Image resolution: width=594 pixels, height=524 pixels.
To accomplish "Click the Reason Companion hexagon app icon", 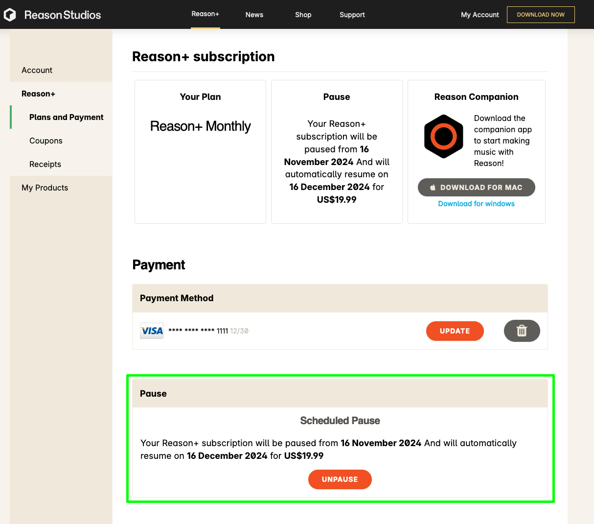I will tap(443, 137).
